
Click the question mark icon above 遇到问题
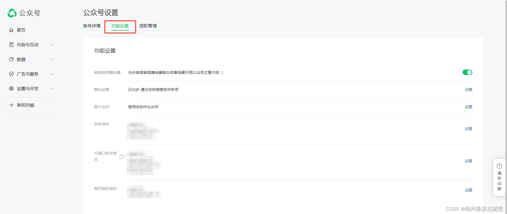pyautogui.click(x=499, y=166)
